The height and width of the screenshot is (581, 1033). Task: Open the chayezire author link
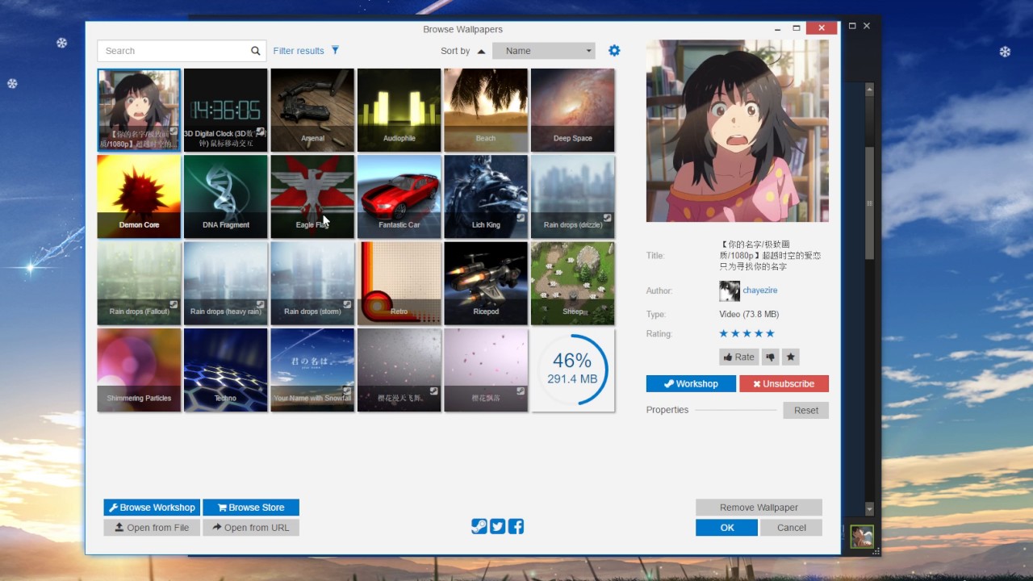[x=760, y=290]
